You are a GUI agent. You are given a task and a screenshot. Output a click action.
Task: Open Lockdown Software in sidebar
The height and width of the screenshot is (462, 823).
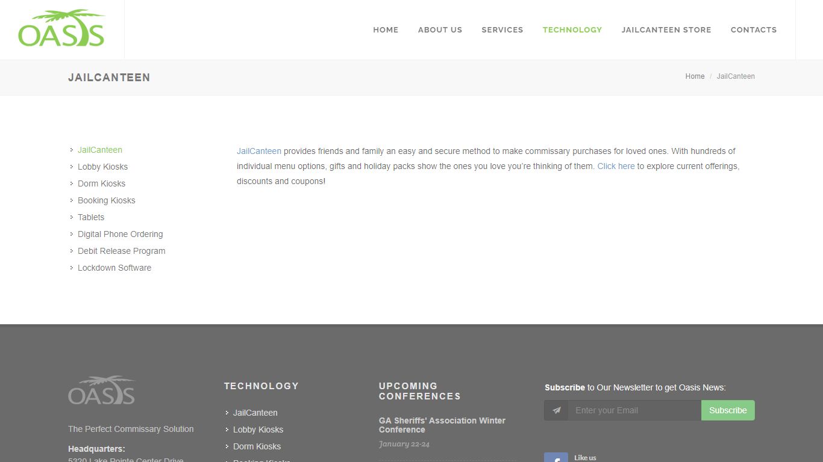pyautogui.click(x=114, y=268)
